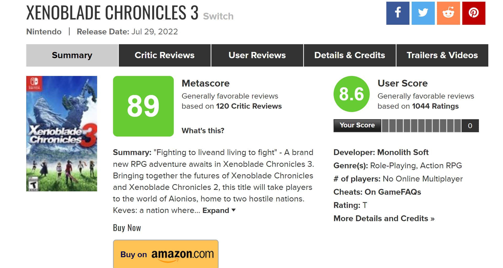Open the Details & Credits tab
503x268 pixels.
349,55
